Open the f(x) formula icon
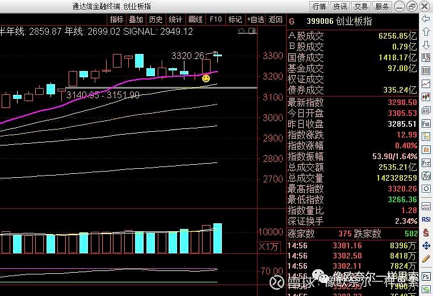Screen dimensions: 433x296 [426, 176]
